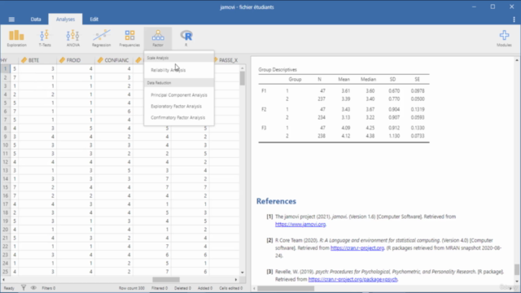Collapse the Factor analysis dropdown
Image resolution: width=521 pixels, height=293 pixels.
click(158, 38)
